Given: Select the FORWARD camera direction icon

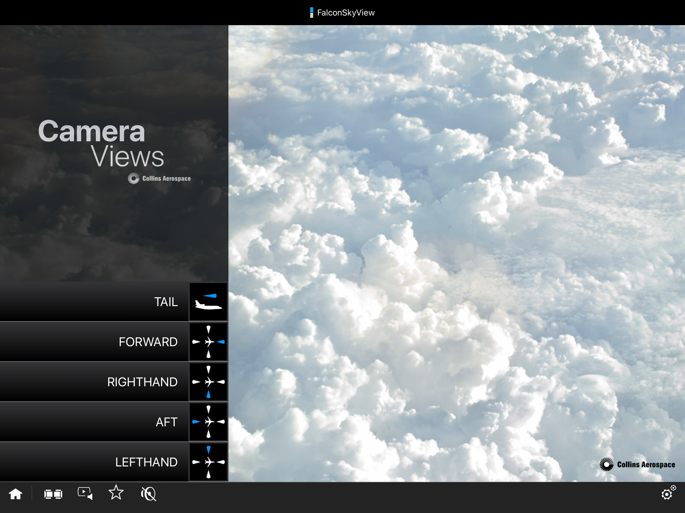Looking at the screenshot, I should pos(208,342).
